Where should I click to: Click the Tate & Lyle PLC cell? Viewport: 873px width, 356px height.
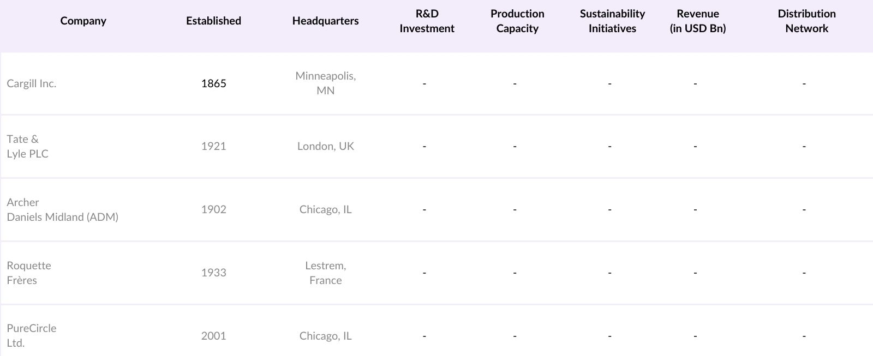(x=28, y=146)
